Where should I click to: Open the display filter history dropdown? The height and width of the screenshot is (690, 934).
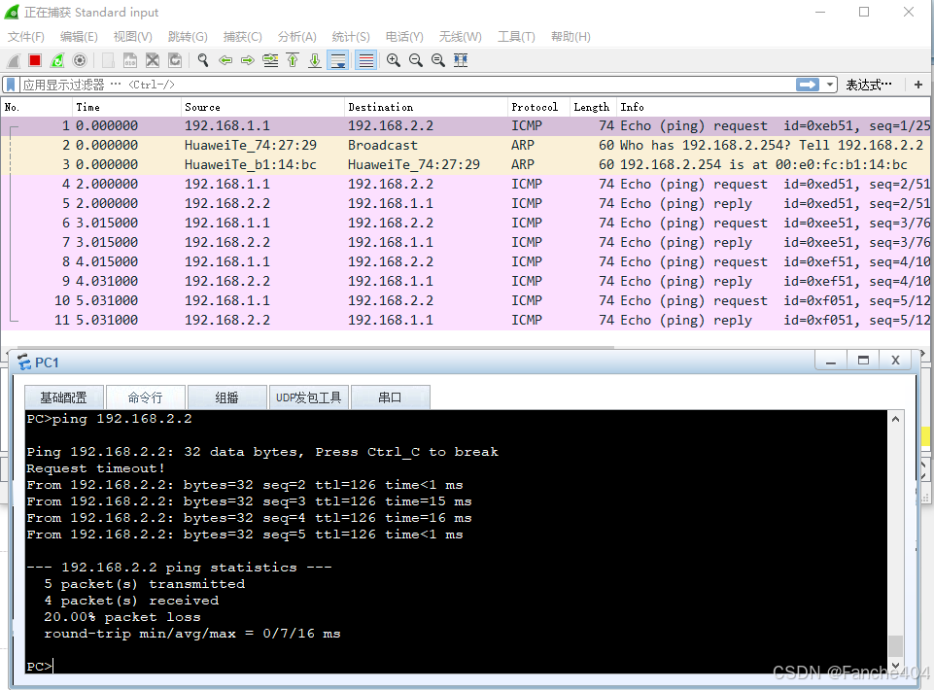(830, 85)
